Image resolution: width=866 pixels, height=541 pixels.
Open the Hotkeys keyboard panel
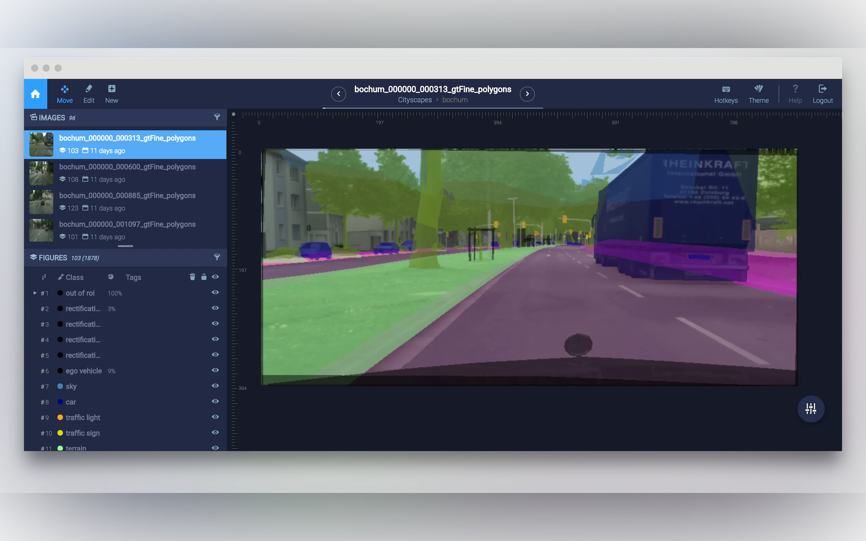pos(726,94)
